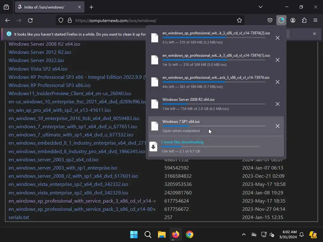Open Windows XP Integral Edition 2022.9.9 link
The height and width of the screenshot is (242, 323).
(x=77, y=77)
